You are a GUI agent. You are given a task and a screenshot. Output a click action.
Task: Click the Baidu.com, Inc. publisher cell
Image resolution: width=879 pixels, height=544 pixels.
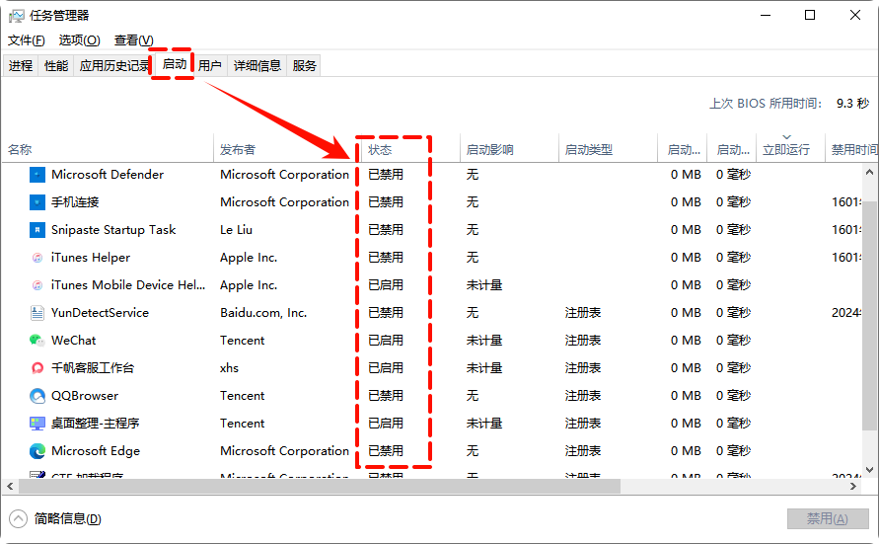click(x=263, y=313)
